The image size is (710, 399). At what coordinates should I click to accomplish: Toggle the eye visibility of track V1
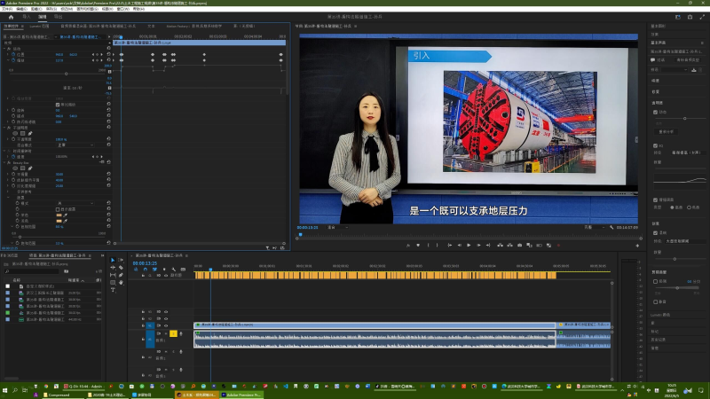[167, 326]
